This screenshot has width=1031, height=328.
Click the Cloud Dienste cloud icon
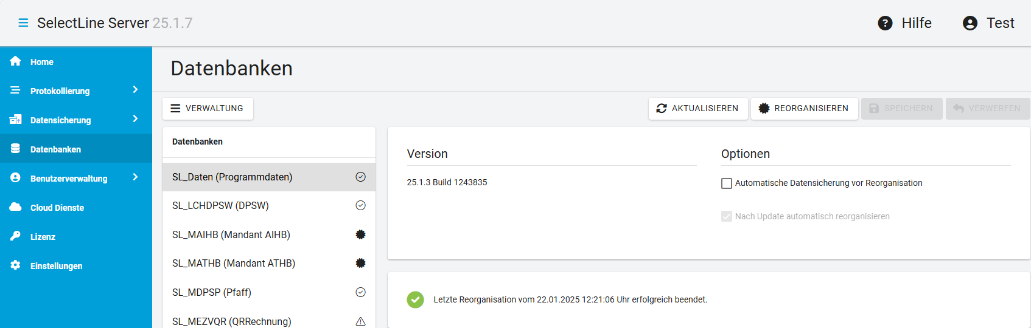15,207
